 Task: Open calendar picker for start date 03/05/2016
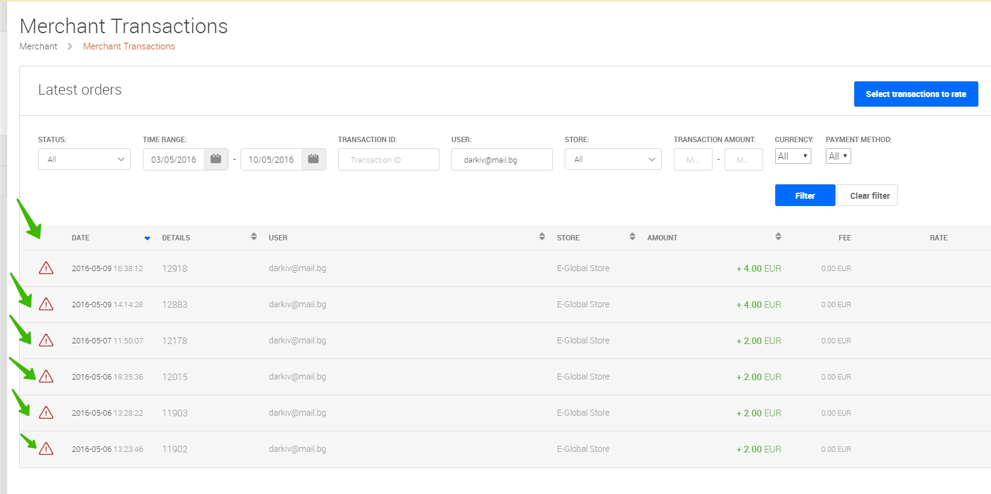(x=216, y=159)
